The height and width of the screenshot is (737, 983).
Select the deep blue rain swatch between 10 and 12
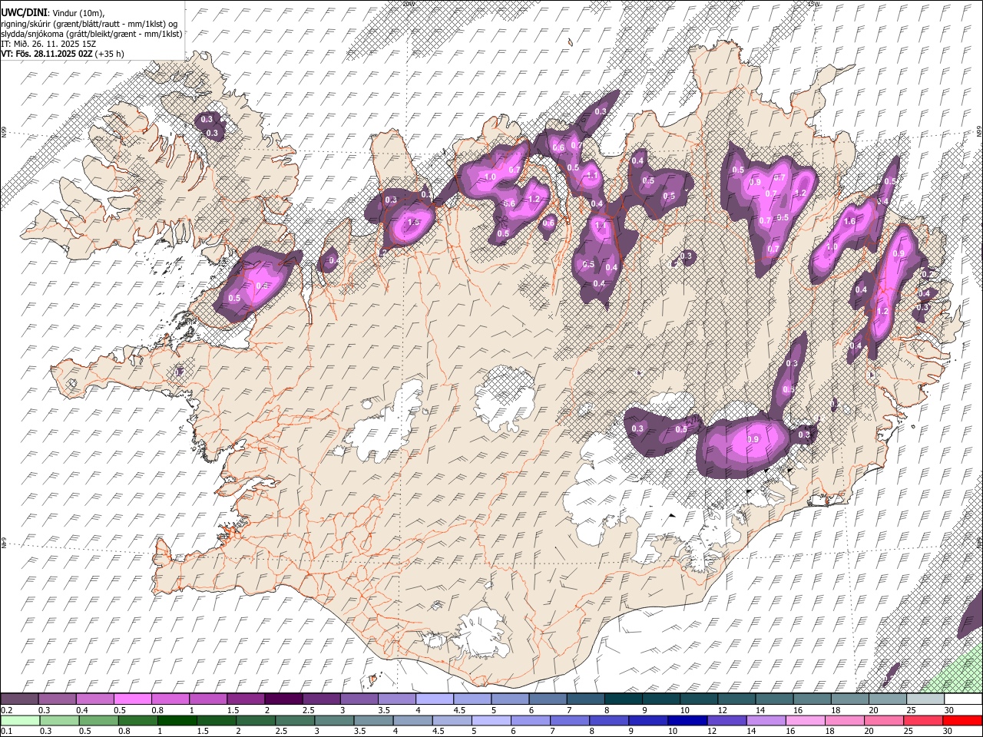pos(687,720)
